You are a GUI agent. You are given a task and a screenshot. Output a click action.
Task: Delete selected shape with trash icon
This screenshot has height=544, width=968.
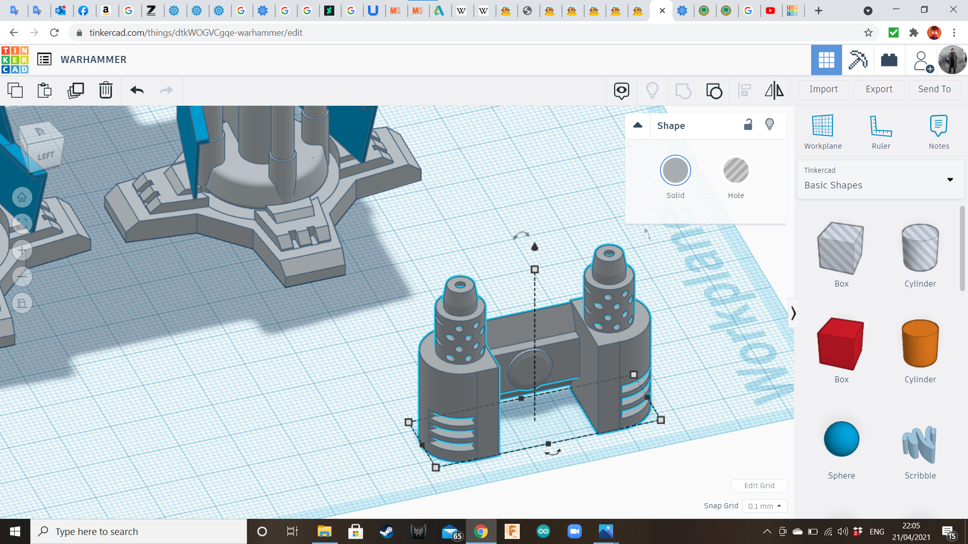106,90
